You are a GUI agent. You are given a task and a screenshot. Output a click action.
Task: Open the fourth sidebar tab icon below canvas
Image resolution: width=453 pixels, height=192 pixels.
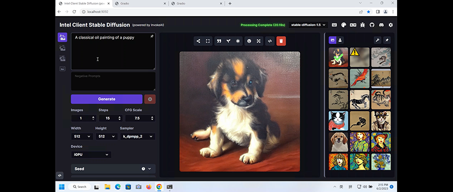pos(62,69)
